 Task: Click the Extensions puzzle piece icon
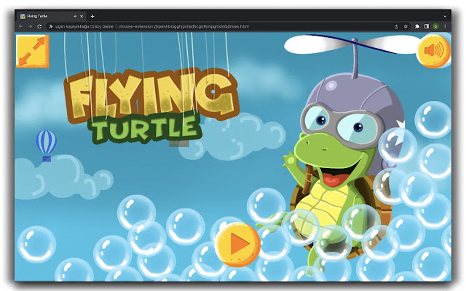(x=417, y=26)
